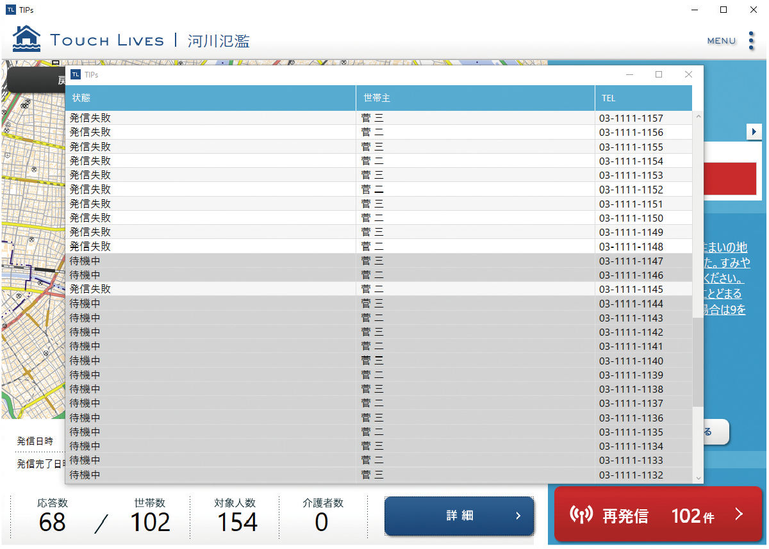Open 詳細 details button

click(x=459, y=516)
